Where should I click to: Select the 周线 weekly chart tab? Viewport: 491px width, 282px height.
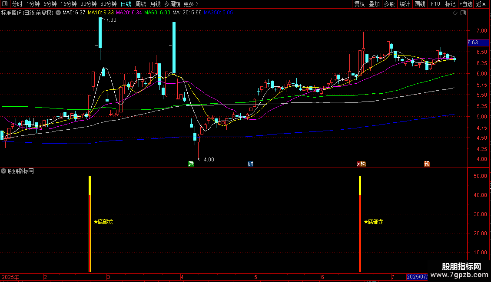141,4
